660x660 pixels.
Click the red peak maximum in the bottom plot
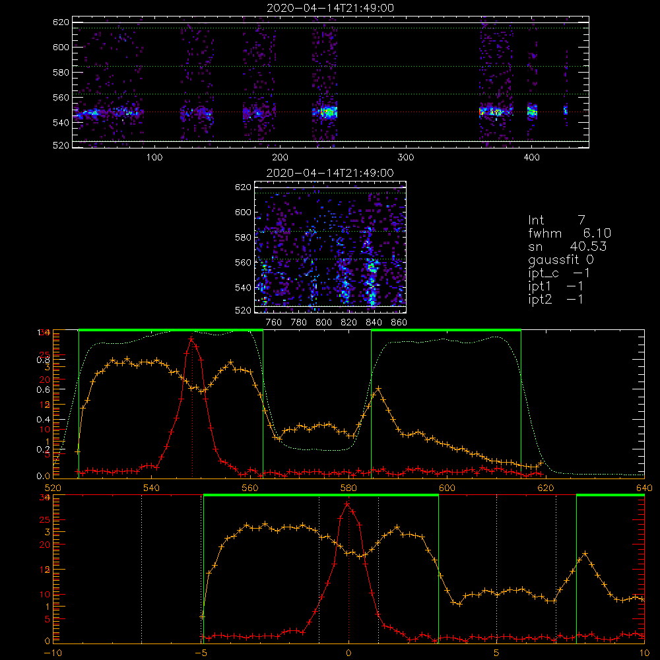coord(347,504)
